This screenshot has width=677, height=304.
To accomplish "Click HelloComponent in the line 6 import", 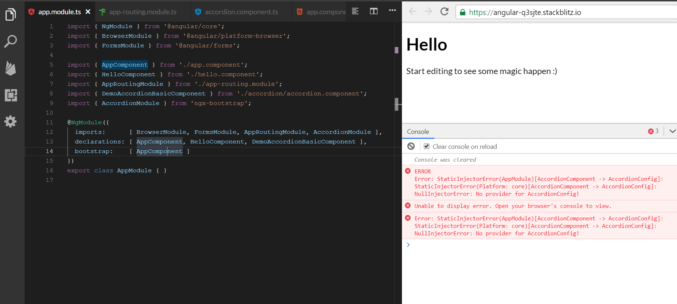I will click(129, 74).
